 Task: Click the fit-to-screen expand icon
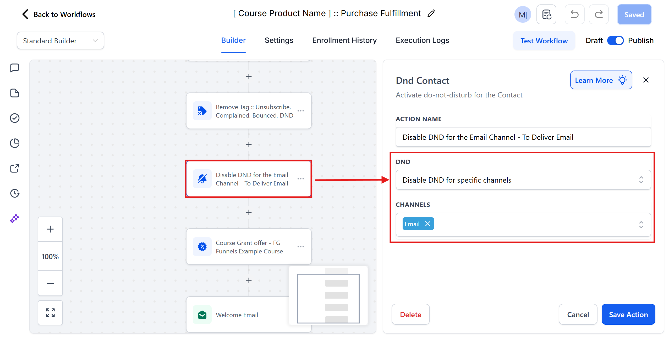pyautogui.click(x=50, y=313)
